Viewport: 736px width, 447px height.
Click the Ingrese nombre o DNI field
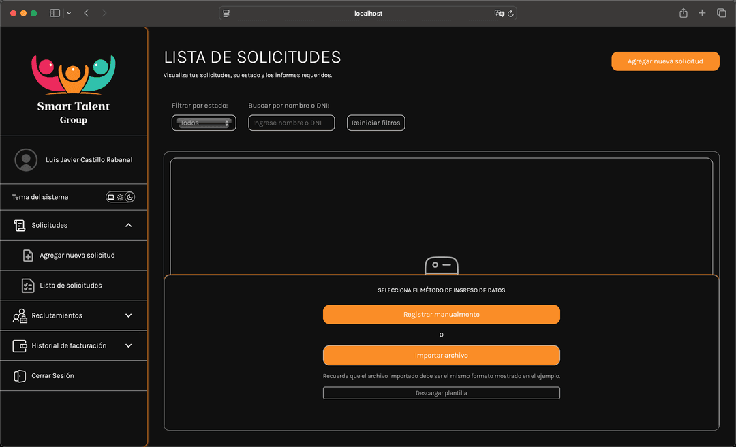pyautogui.click(x=291, y=123)
